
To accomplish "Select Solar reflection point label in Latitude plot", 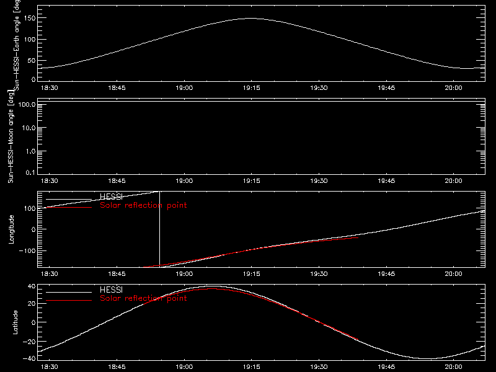I will [143, 298].
